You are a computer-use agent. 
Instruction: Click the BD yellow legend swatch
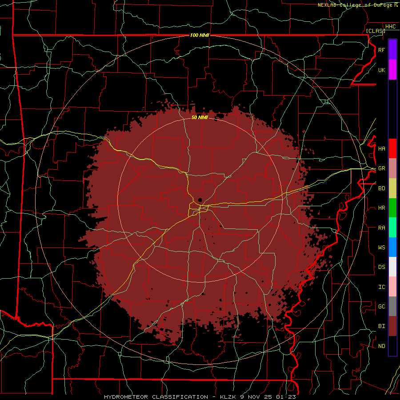point(392,188)
